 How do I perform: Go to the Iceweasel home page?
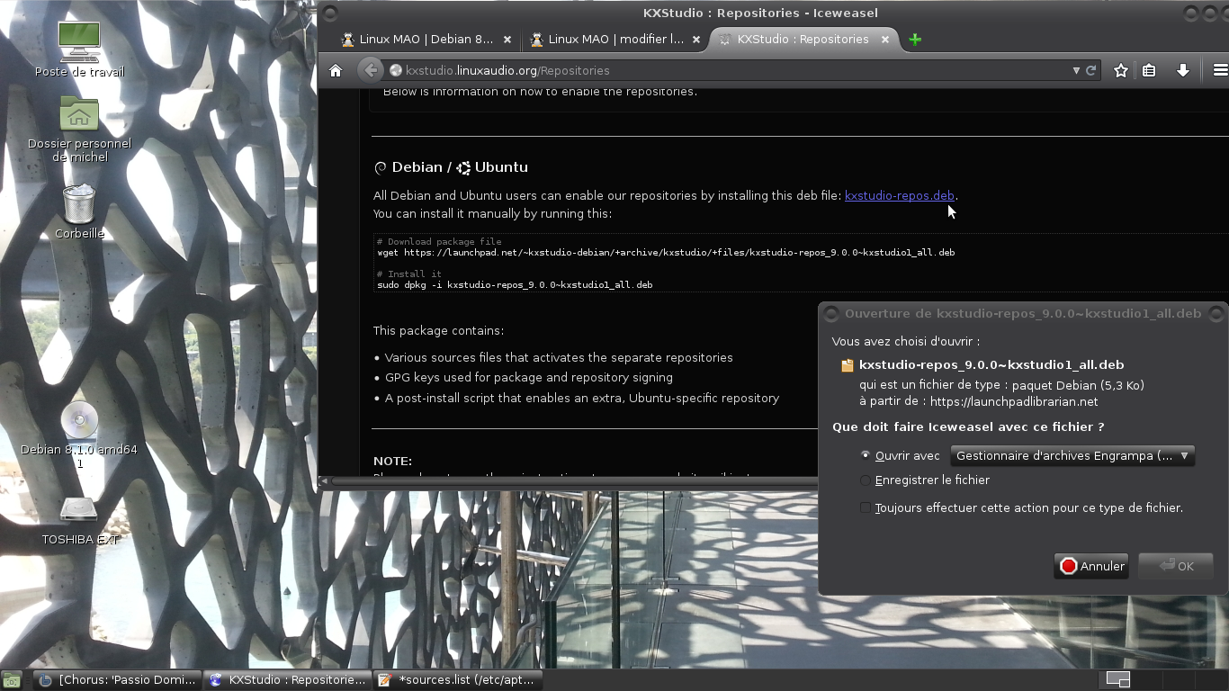[336, 70]
